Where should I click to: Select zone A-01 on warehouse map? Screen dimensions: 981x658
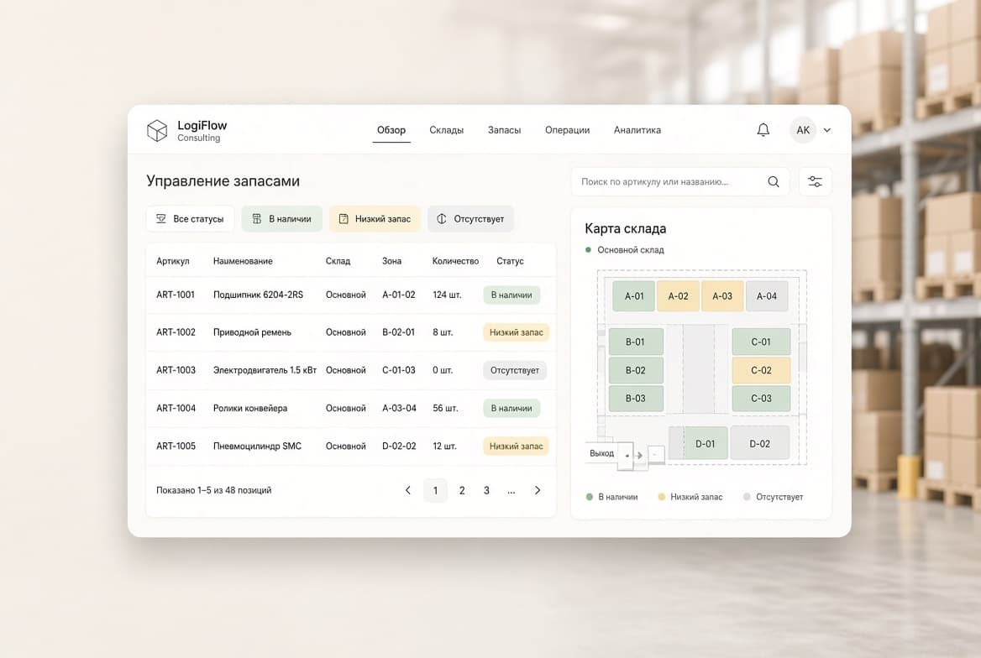click(634, 296)
